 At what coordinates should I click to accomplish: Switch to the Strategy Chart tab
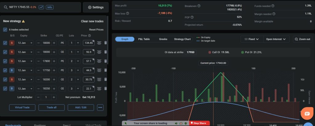tap(182, 39)
